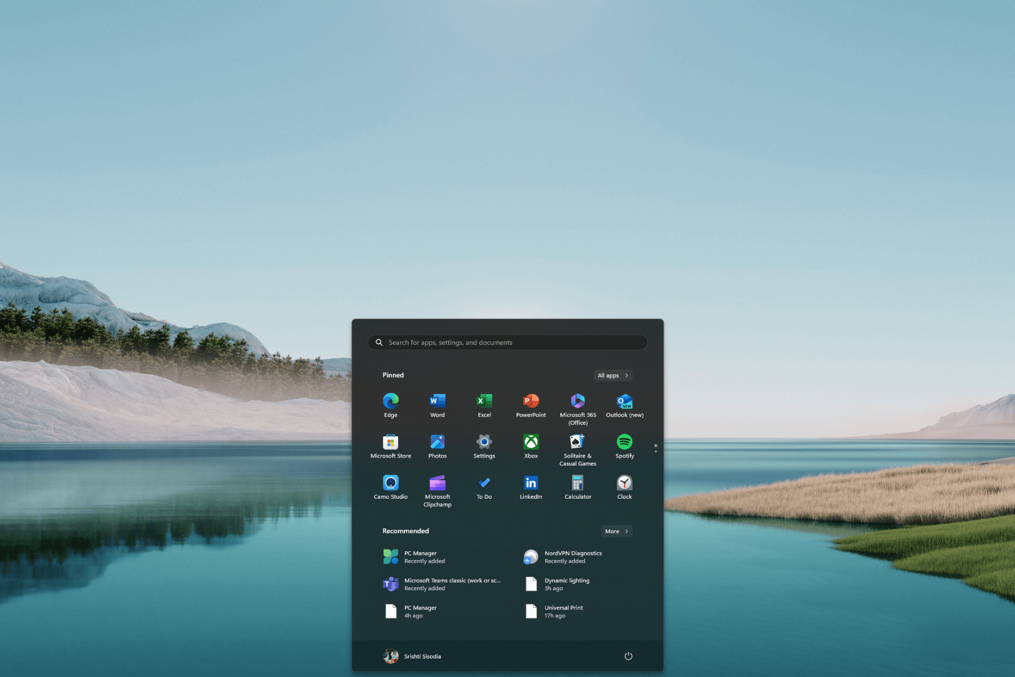Viewport: 1015px width, 677px height.
Task: Launch Microsoft Clipchamp
Action: (x=437, y=491)
